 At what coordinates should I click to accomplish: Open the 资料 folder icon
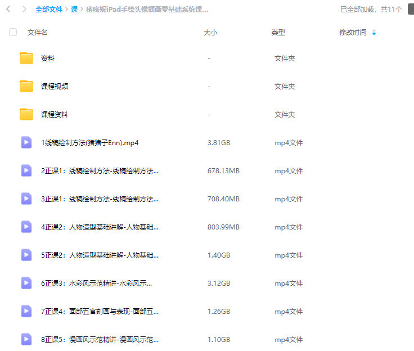[26, 58]
